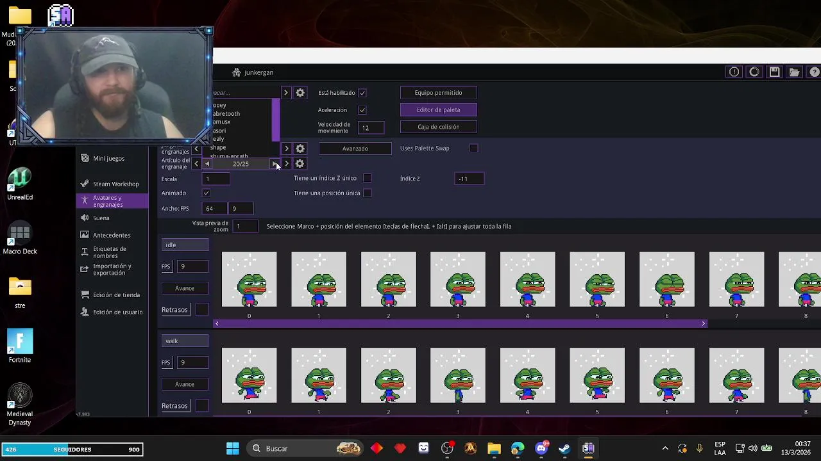Open Fortnite desktop shortcut

(x=20, y=346)
